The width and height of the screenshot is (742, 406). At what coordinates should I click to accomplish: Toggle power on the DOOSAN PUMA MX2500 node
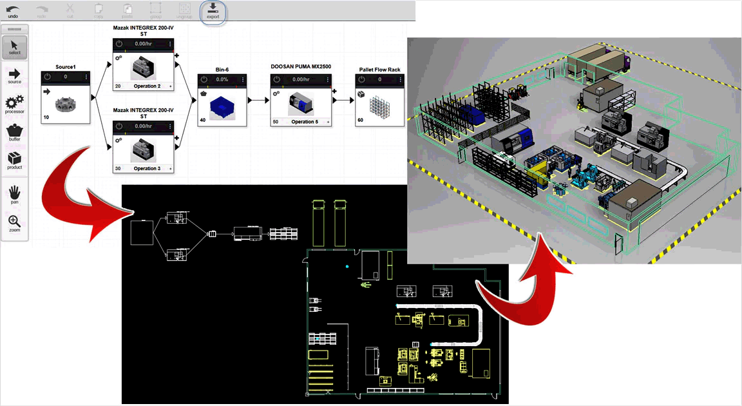coord(277,79)
